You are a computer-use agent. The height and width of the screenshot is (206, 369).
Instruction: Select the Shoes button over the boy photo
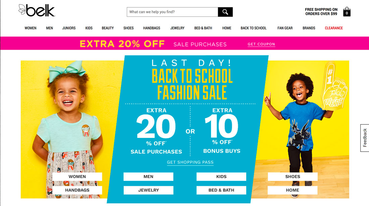click(x=293, y=176)
